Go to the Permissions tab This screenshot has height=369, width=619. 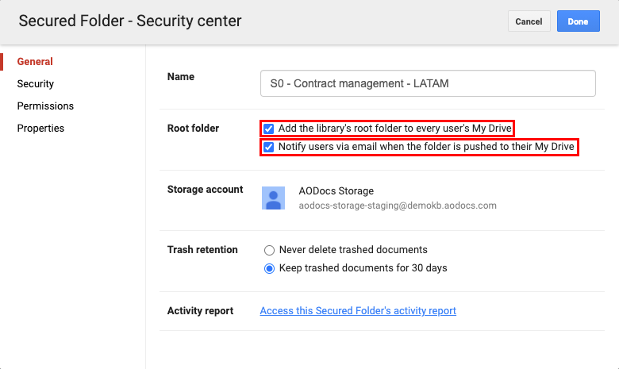45,106
